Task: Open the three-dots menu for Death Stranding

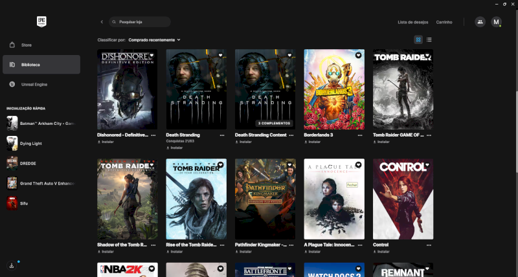Action: 222,135
